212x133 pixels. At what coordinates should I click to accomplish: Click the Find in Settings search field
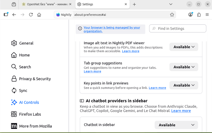click(x=178, y=28)
